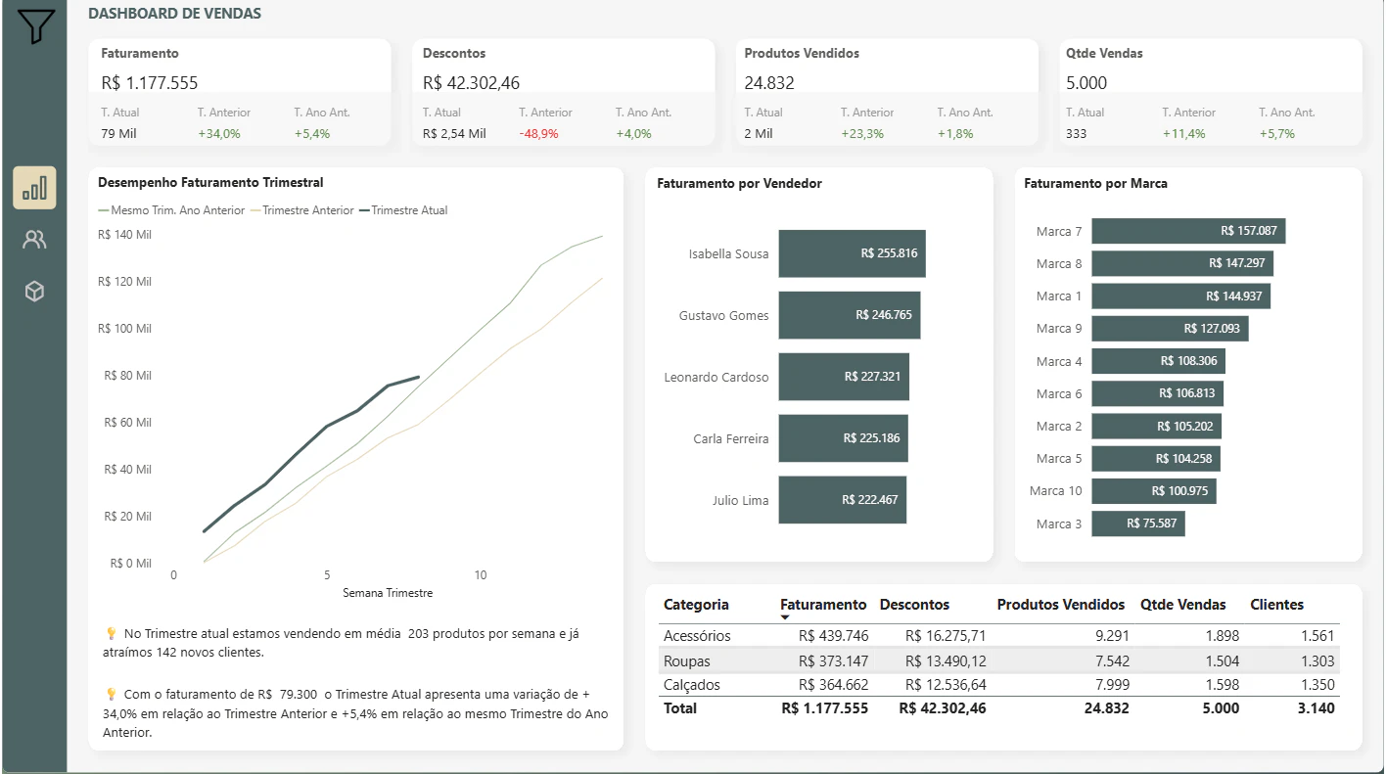The height and width of the screenshot is (774, 1386).
Task: Select the Julio Lima bar
Action: pos(843,500)
